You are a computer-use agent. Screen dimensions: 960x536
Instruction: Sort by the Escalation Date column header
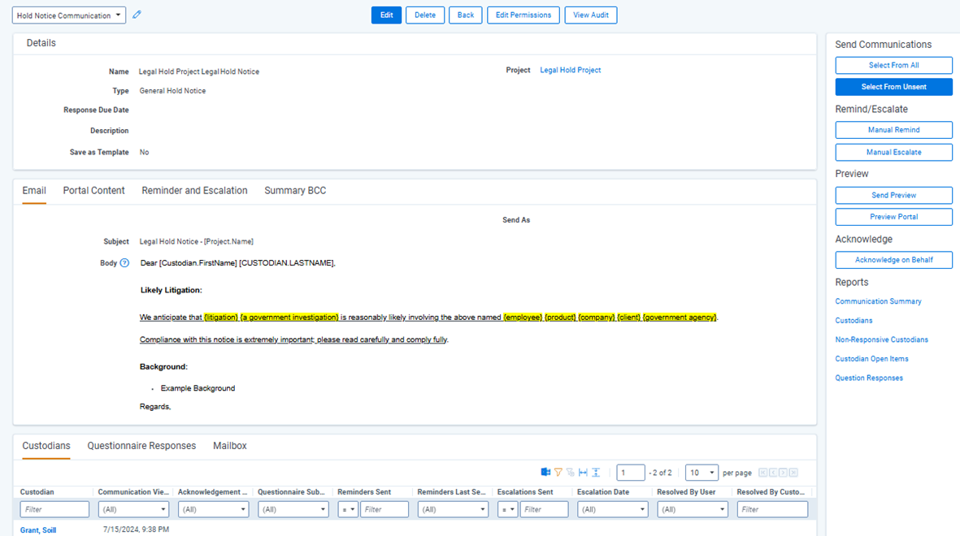click(x=603, y=492)
